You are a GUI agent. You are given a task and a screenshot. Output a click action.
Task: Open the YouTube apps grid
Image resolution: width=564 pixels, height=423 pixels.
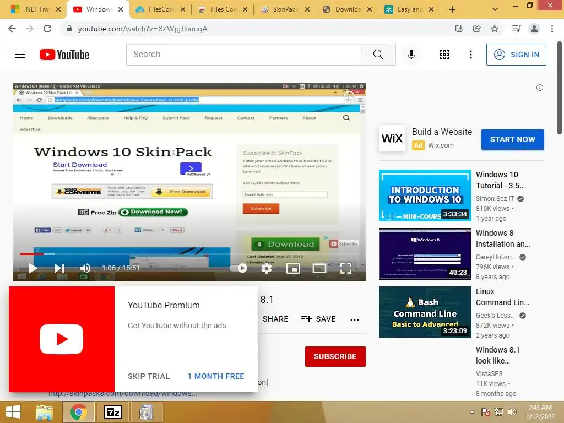(x=444, y=55)
